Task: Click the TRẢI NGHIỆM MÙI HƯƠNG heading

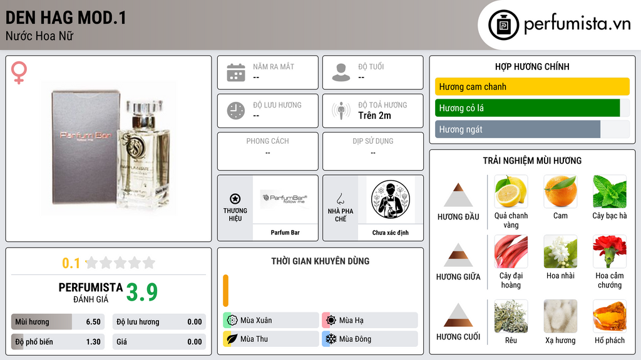Action: (532, 161)
